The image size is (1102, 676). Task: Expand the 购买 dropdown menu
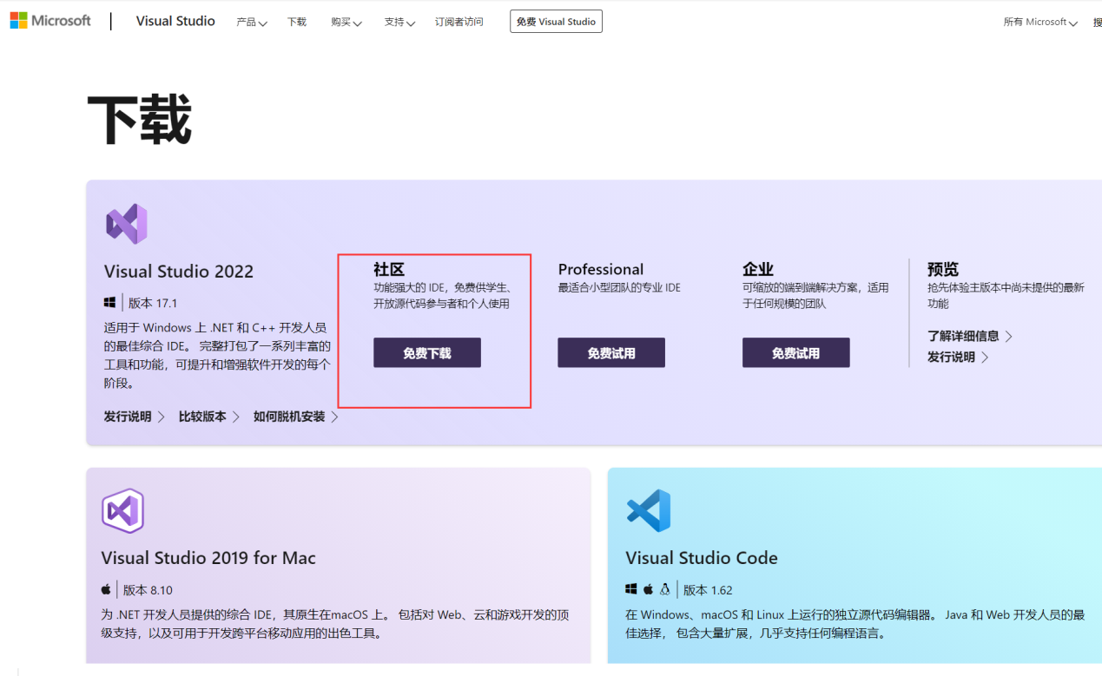346,22
